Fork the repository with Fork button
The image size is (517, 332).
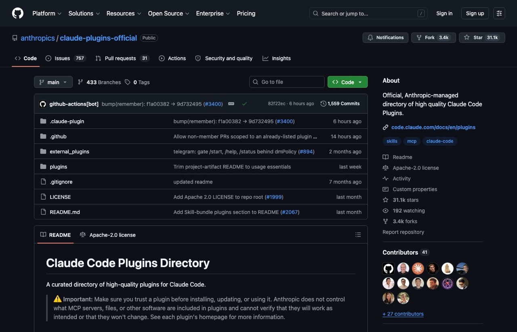click(x=434, y=38)
